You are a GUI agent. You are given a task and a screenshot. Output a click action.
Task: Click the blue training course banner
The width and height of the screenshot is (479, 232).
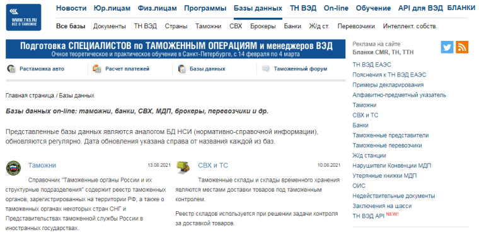[x=176, y=49]
